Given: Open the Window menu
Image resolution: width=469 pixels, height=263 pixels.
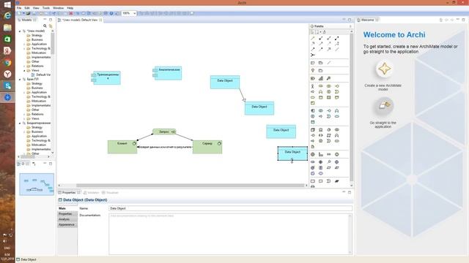Looking at the screenshot, I should coord(59,8).
